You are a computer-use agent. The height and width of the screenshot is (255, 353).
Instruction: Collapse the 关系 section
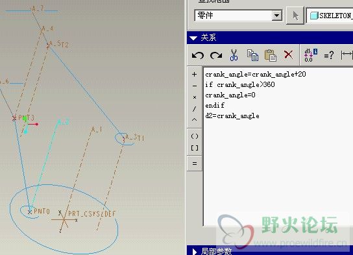click(193, 38)
